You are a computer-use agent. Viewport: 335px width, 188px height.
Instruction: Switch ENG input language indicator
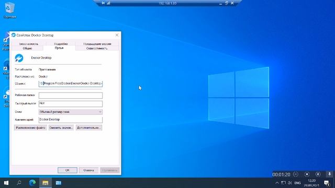(297, 183)
